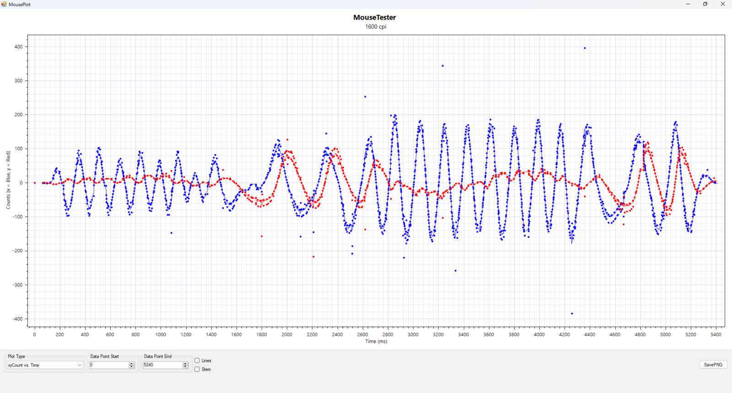Click inside the Data Point Start field

(108, 365)
